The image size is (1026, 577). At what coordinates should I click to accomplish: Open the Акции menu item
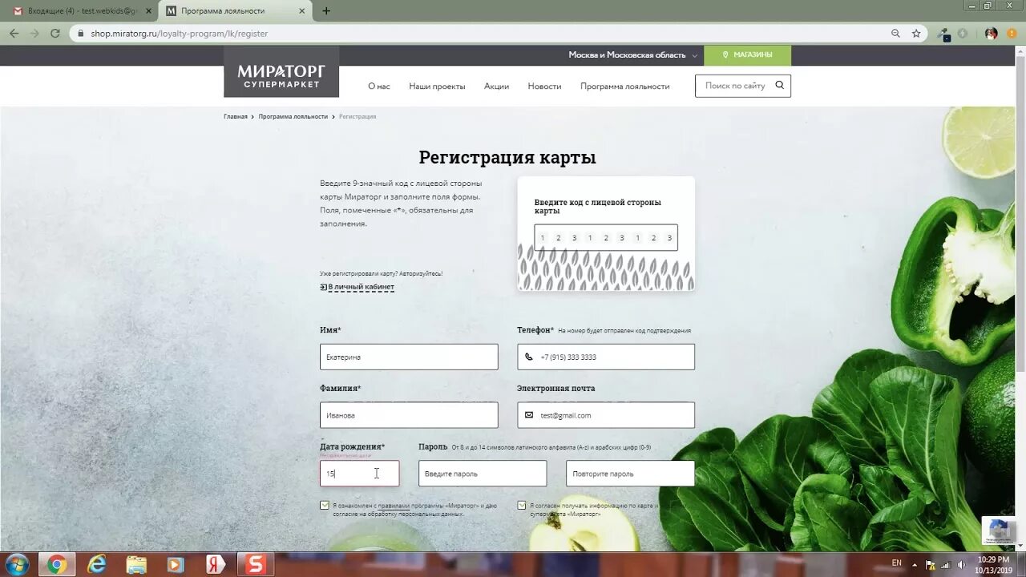pyautogui.click(x=496, y=86)
